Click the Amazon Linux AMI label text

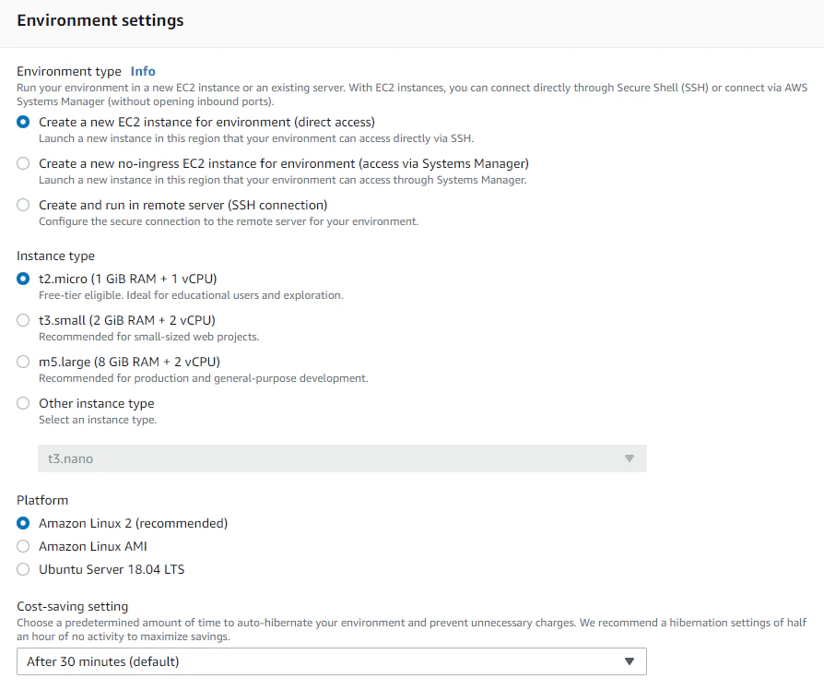pos(93,546)
